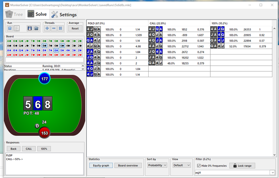Click the responses history text area

click(45, 164)
